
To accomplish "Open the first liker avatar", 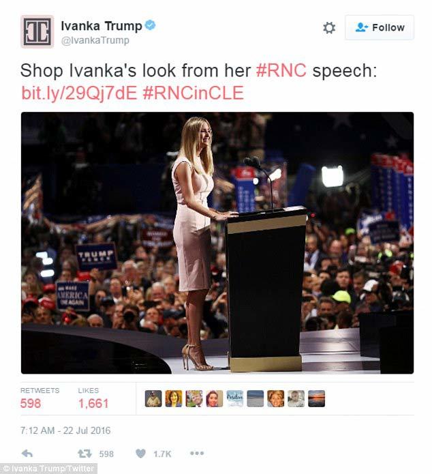I will pyautogui.click(x=153, y=398).
